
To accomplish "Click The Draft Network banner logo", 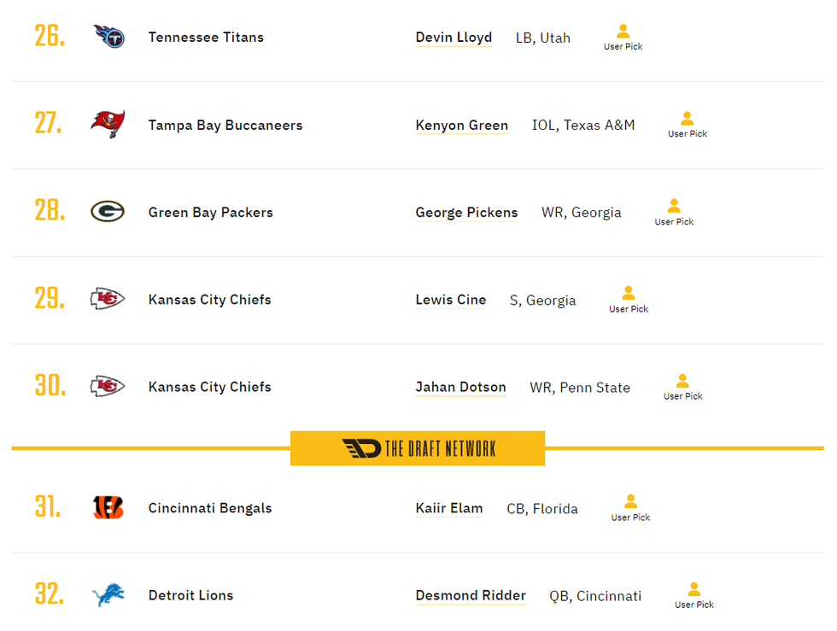I will tap(417, 447).
